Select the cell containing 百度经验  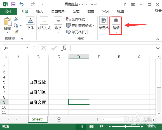[x=38, y=82]
